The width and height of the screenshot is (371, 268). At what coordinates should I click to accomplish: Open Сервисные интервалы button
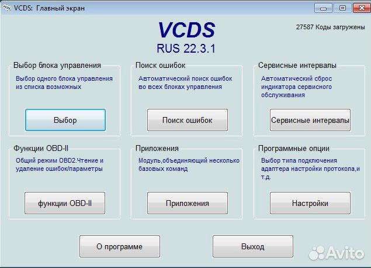(310, 120)
